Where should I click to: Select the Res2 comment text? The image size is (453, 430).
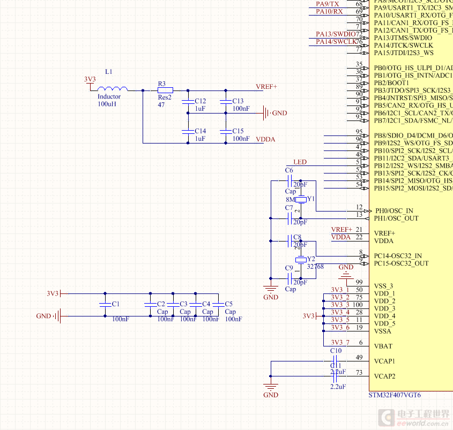coord(165,97)
